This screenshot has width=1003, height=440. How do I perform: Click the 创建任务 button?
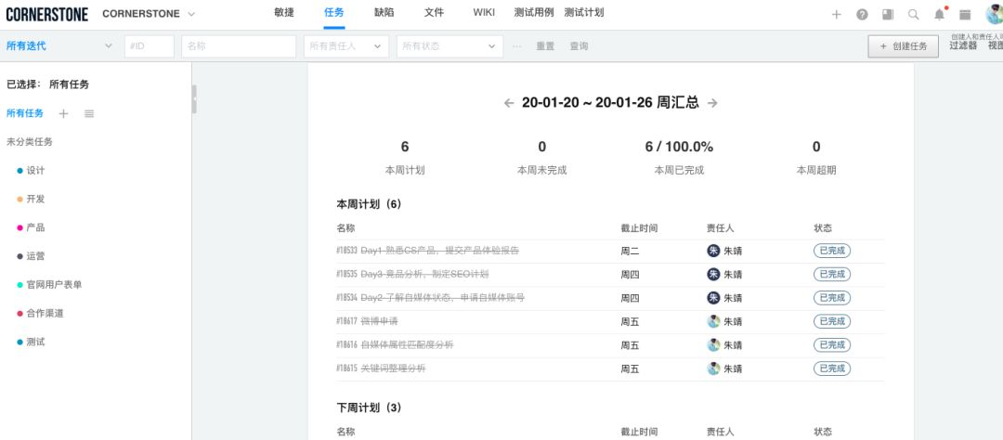tap(904, 46)
